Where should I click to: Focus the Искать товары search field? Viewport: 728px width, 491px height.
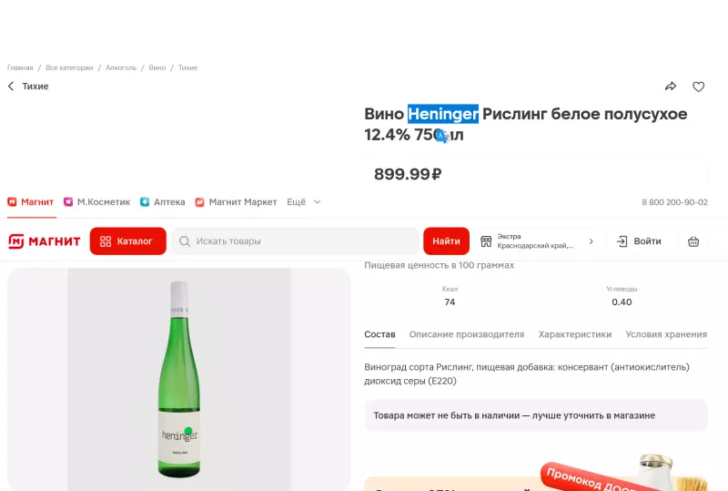[x=291, y=241]
